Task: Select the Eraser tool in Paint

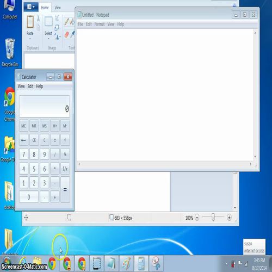Action: pyautogui.click(x=66, y=34)
